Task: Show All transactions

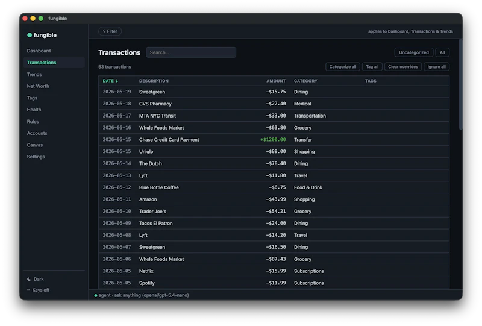Action: [442, 52]
